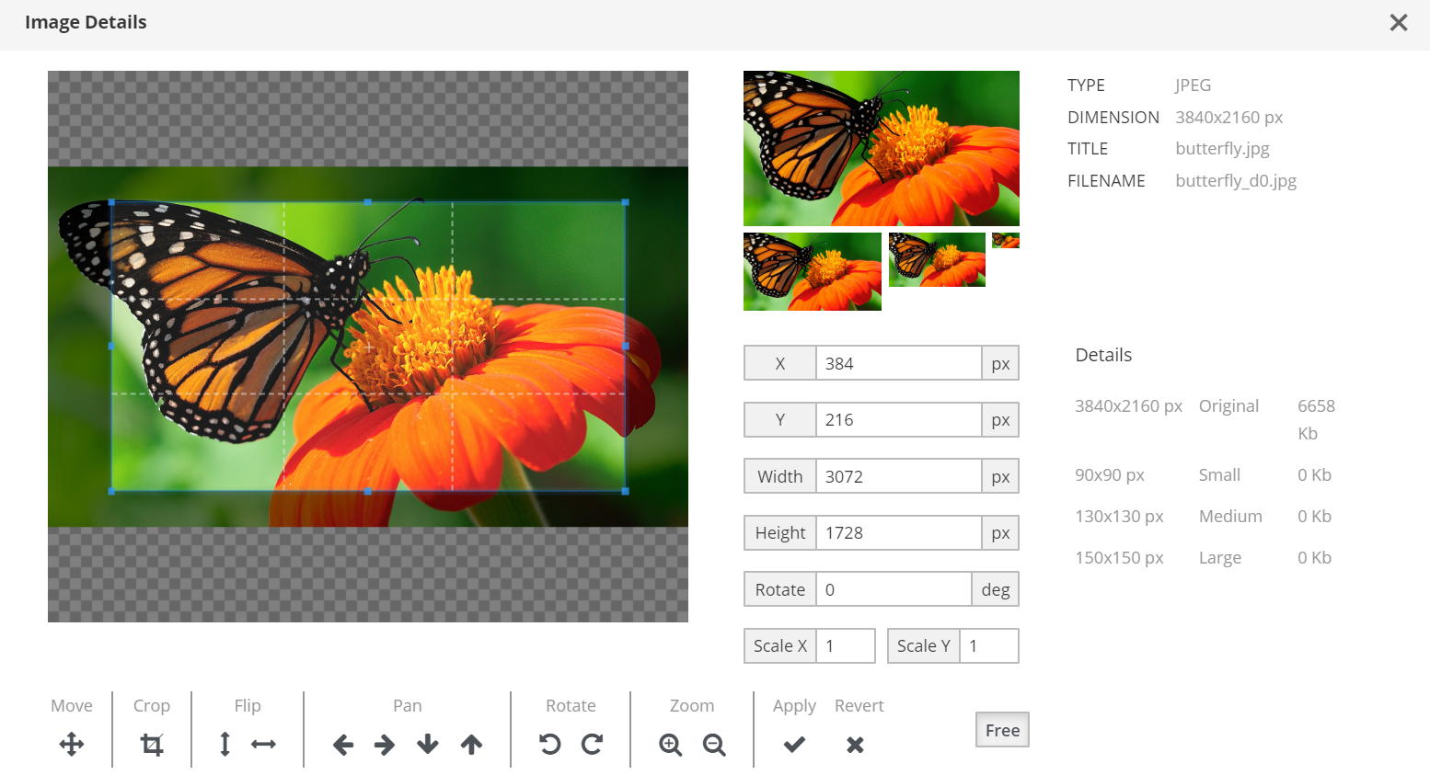1430x775 pixels.
Task: Revert changes with the X icon
Action: (855, 745)
